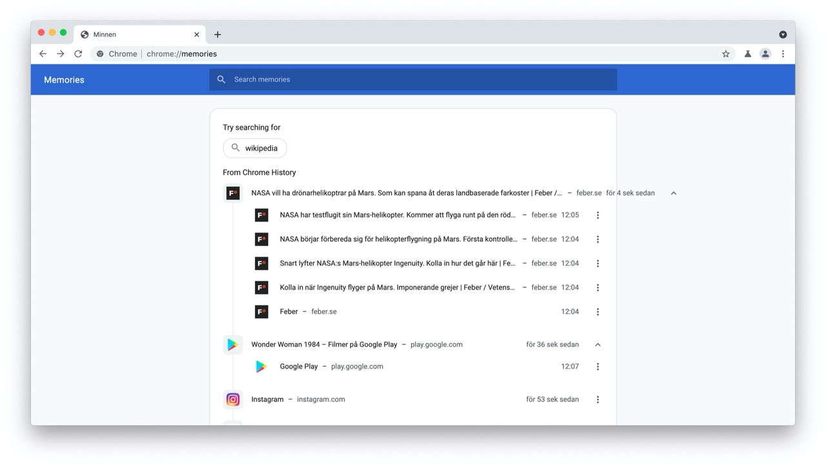Open the NASA har testflugit sin Mars-helikopter entry
826x466 pixels.
pyautogui.click(x=398, y=215)
